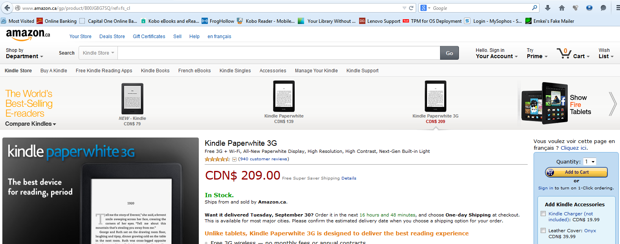620x244 pixels.
Task: Open the Manage Your Kindle tab
Action: pos(316,71)
